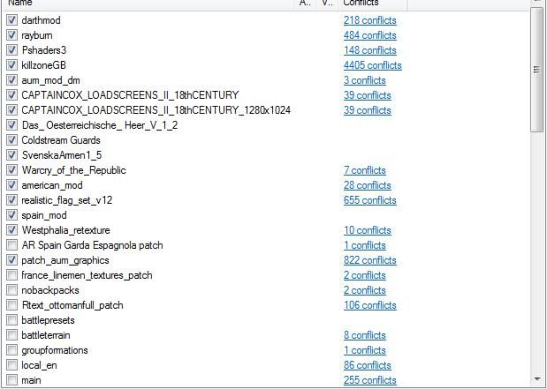
Task: Show the 255 conflicts for main
Action: 369,380
